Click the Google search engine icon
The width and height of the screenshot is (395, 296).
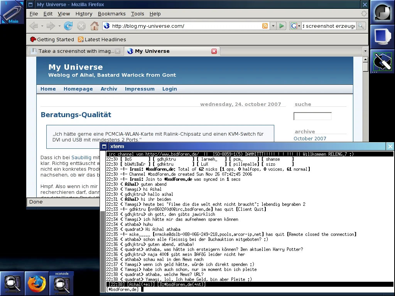point(294,26)
